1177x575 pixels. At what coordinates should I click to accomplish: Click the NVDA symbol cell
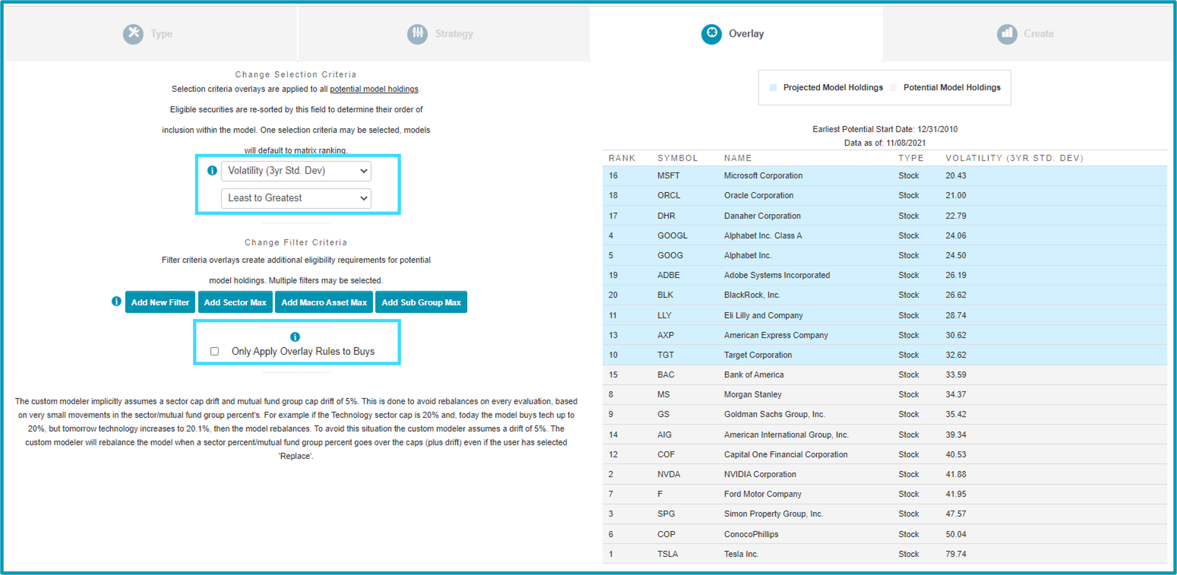(669, 475)
